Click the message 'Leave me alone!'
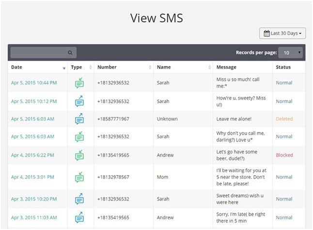This screenshot has height=230, width=313. pyautogui.click(x=234, y=119)
